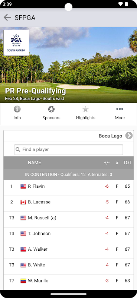The image size is (137, 298).
Task: Open the More three-dots menu
Action: 120,109
